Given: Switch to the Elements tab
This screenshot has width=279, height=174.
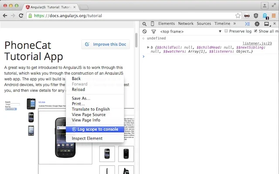Looking at the screenshot, I should pyautogui.click(x=167, y=23).
